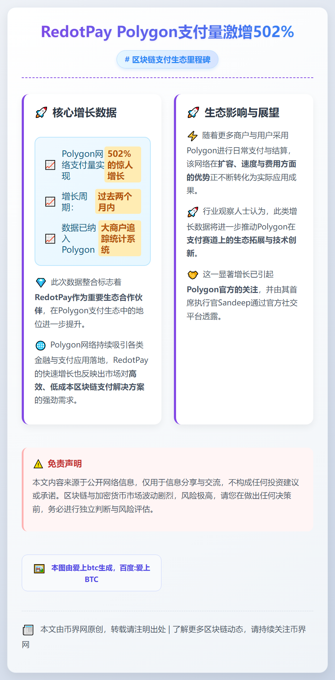Click bold text 支付赛道上的生态拓展与技术创新

(x=242, y=247)
